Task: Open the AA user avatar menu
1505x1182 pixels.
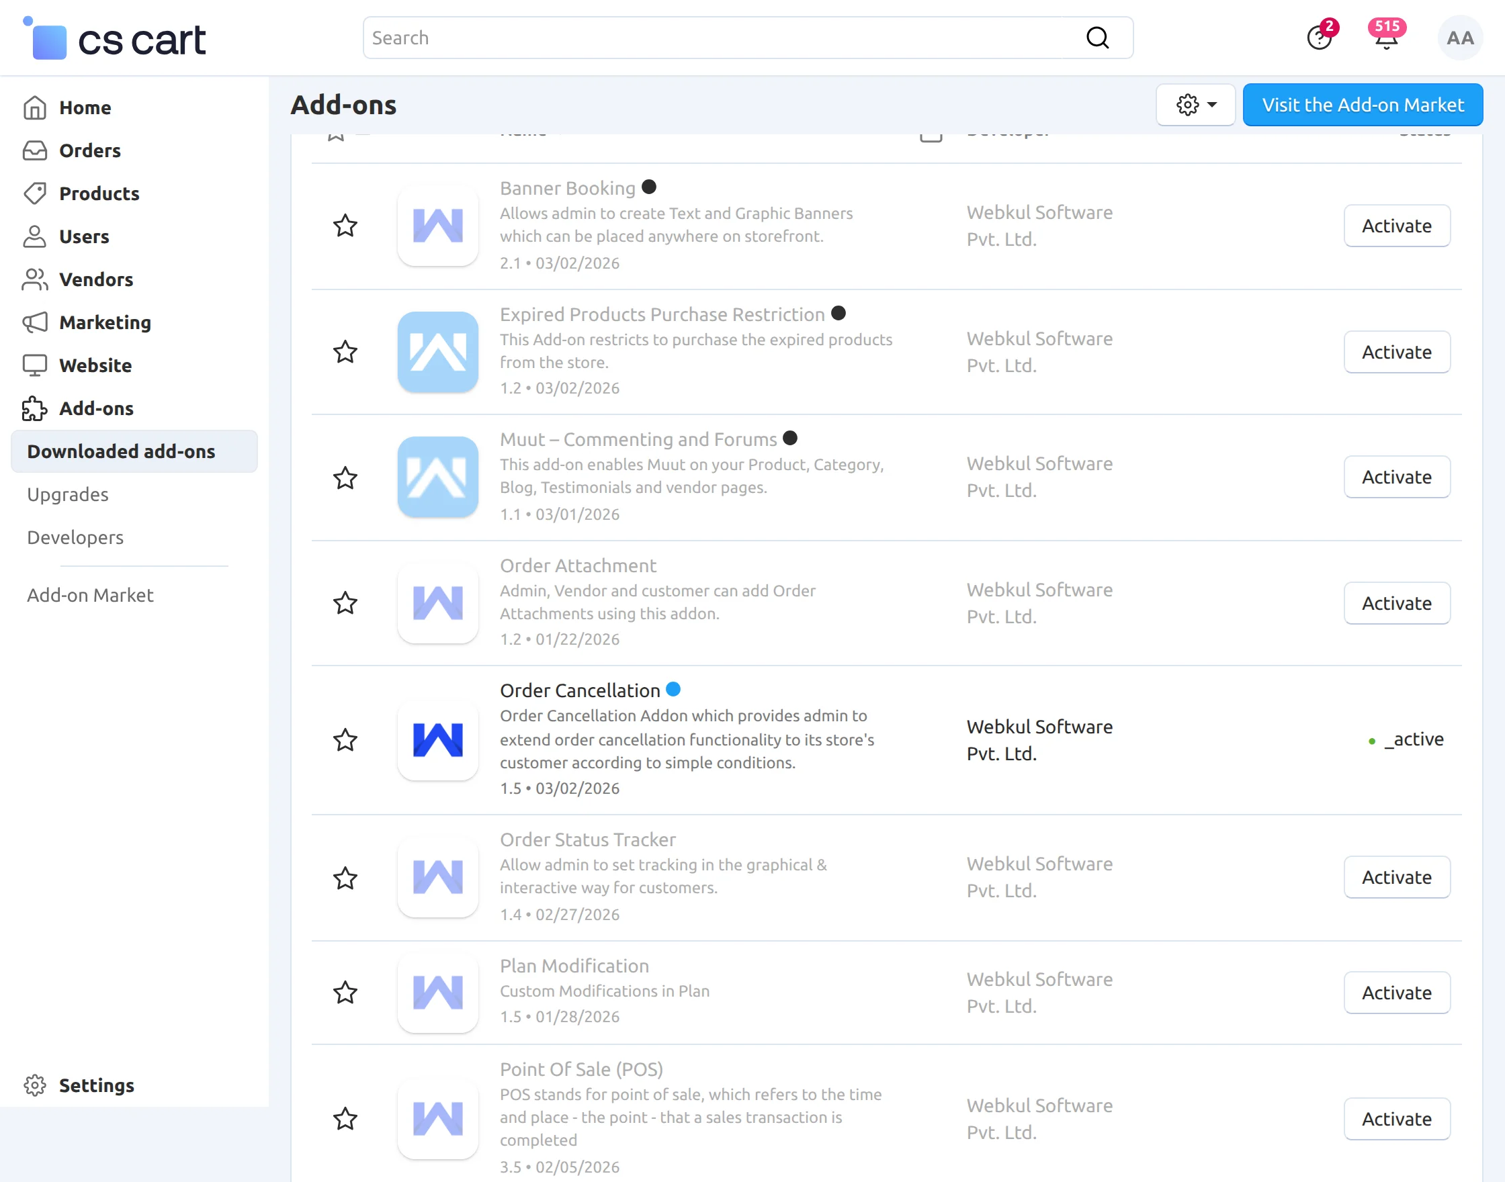Action: (1460, 38)
